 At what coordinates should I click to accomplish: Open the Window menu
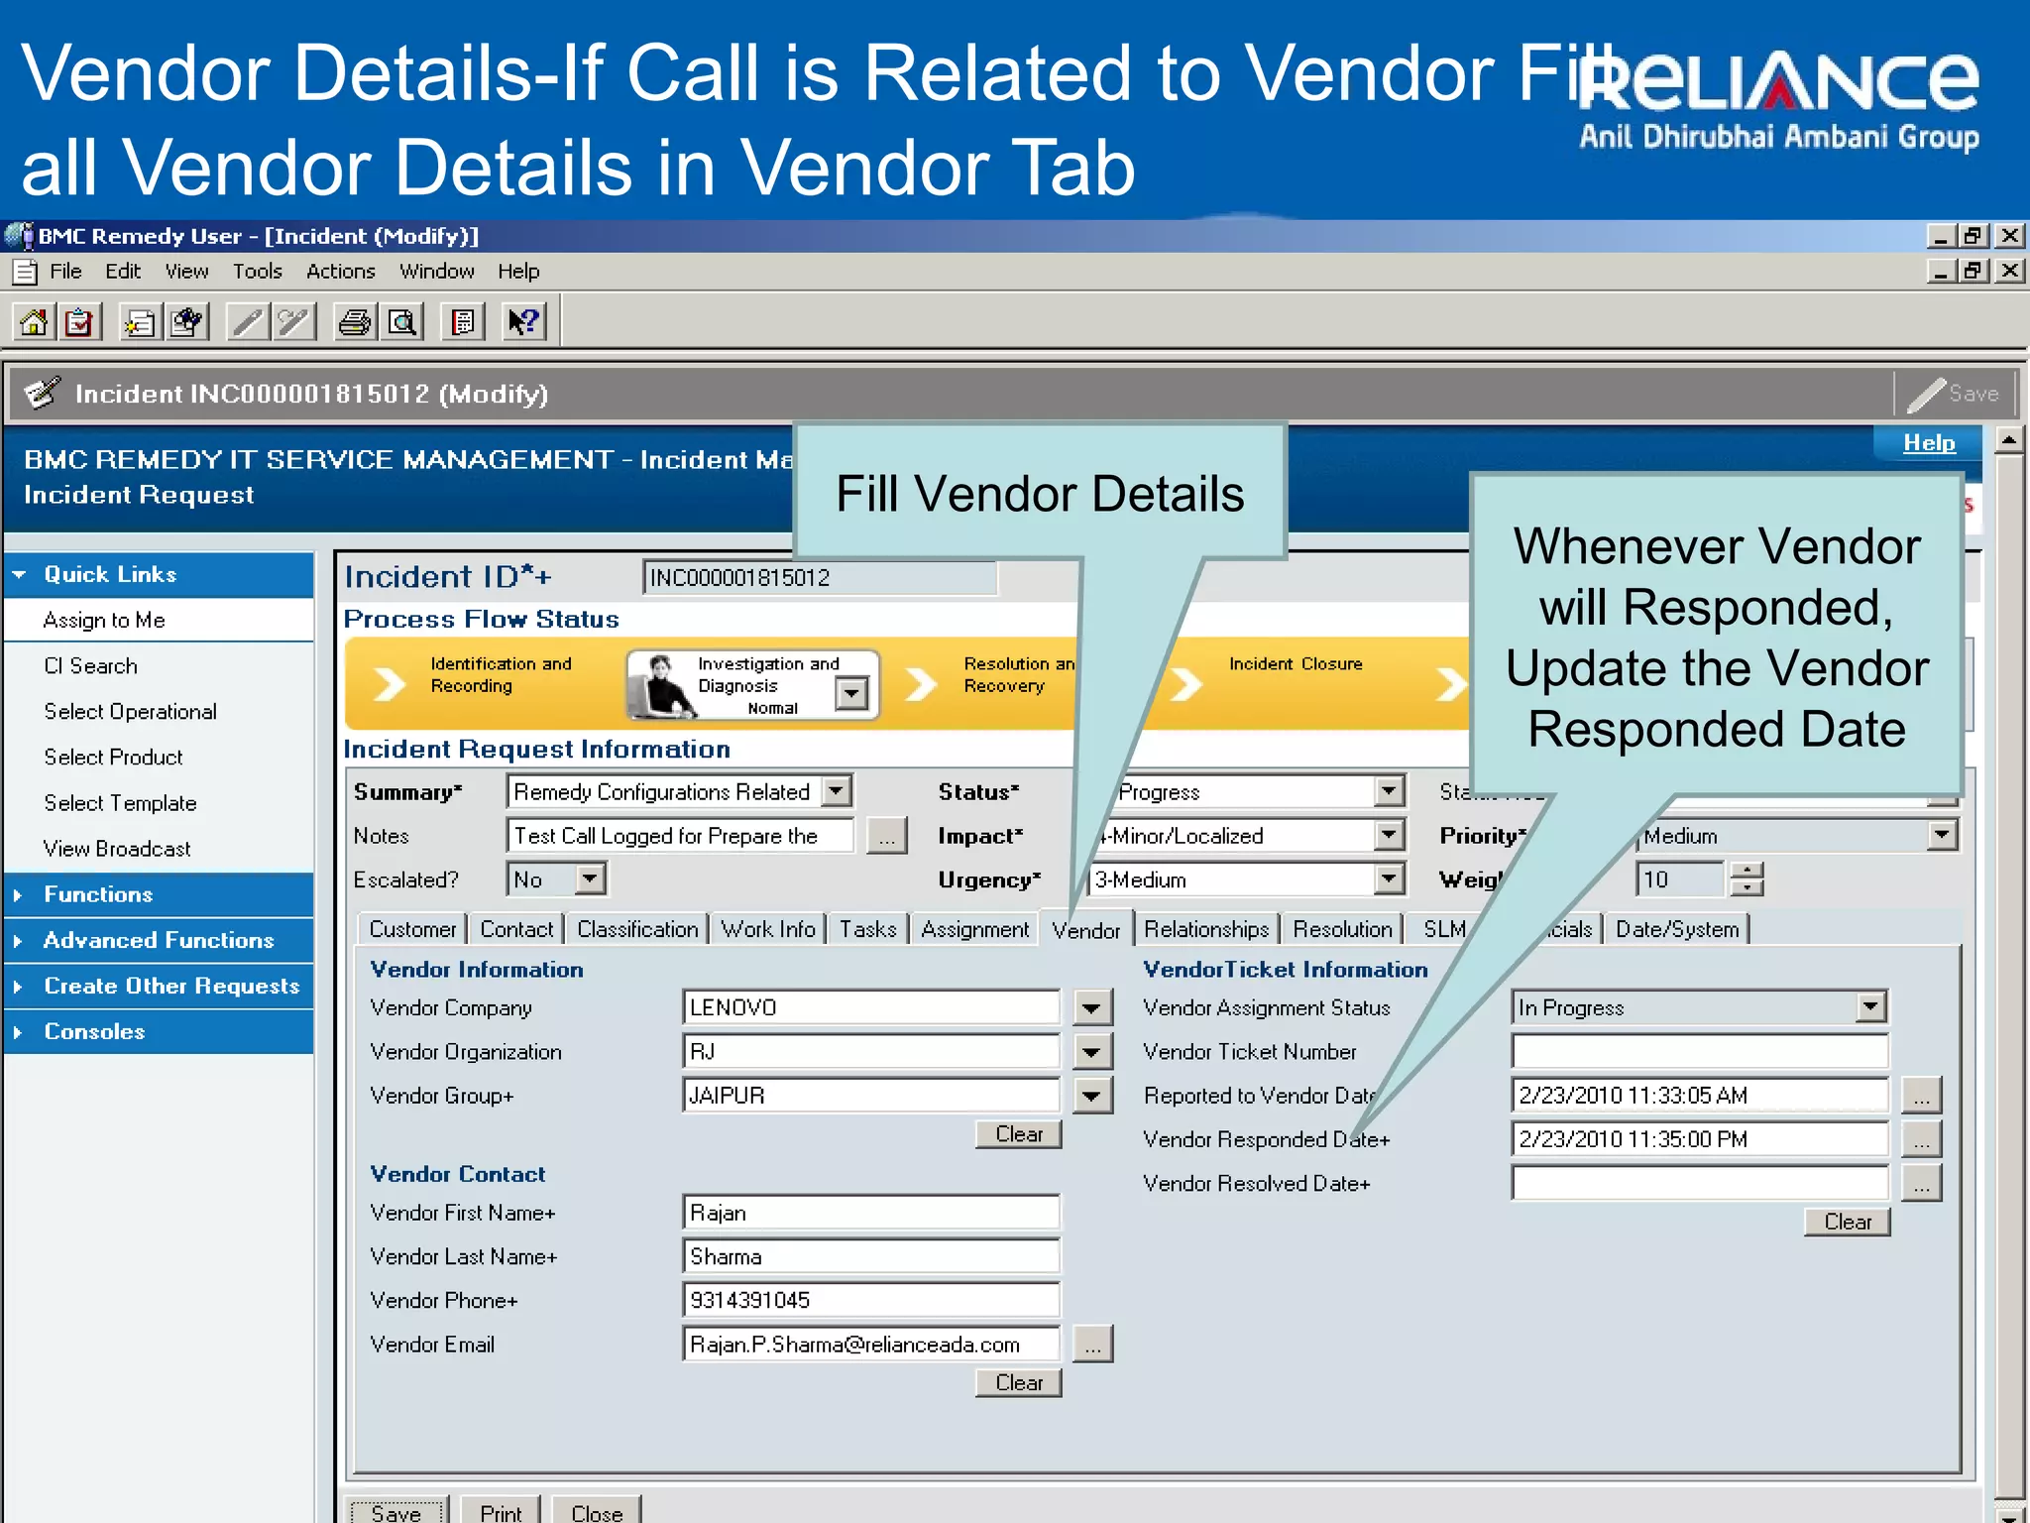(437, 272)
